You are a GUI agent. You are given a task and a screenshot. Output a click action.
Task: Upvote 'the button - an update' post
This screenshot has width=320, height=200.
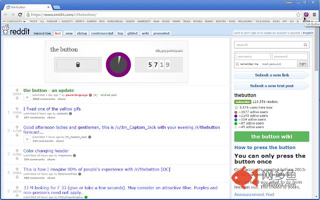pyautogui.click(x=17, y=90)
